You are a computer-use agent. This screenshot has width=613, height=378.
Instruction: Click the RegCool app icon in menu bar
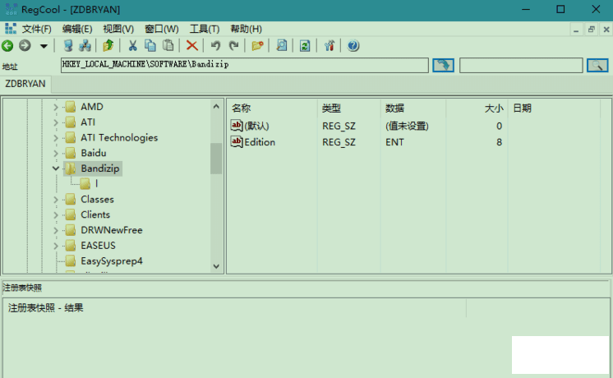(x=11, y=29)
